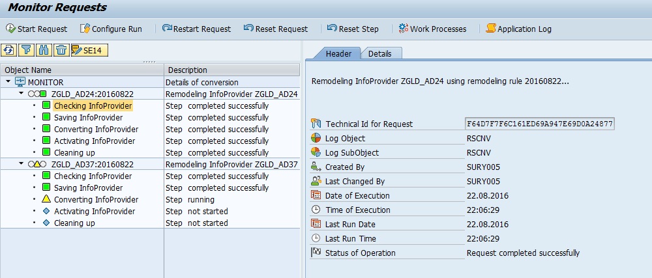Viewport: 652px width, 278px height.
Task: Select Converting InfoProvider step under ZGLD_AD37
Action: click(96, 200)
